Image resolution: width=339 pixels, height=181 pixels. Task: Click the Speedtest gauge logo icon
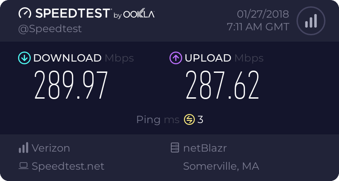tap(25, 14)
